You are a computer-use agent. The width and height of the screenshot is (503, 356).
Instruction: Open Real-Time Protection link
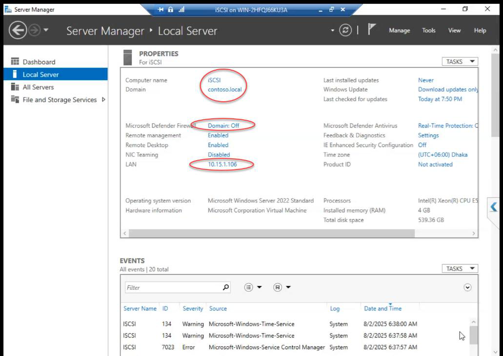pyautogui.click(x=448, y=126)
